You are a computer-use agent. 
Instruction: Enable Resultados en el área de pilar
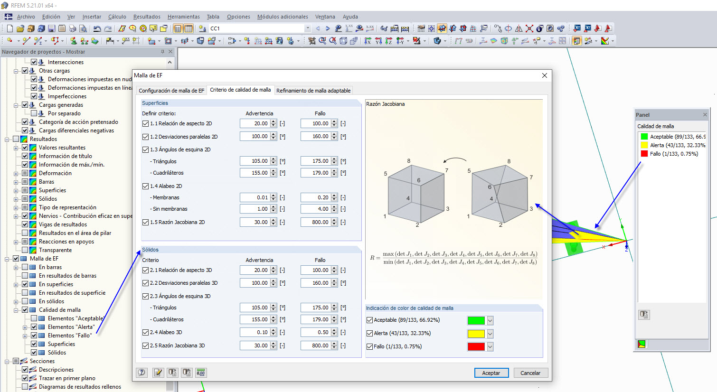tap(25, 233)
